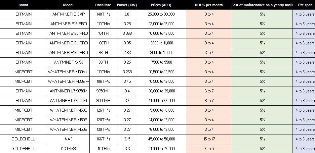Click the ANTMINER S19XP model cell
Viewport: 315px width, 153px height.
[68, 14]
